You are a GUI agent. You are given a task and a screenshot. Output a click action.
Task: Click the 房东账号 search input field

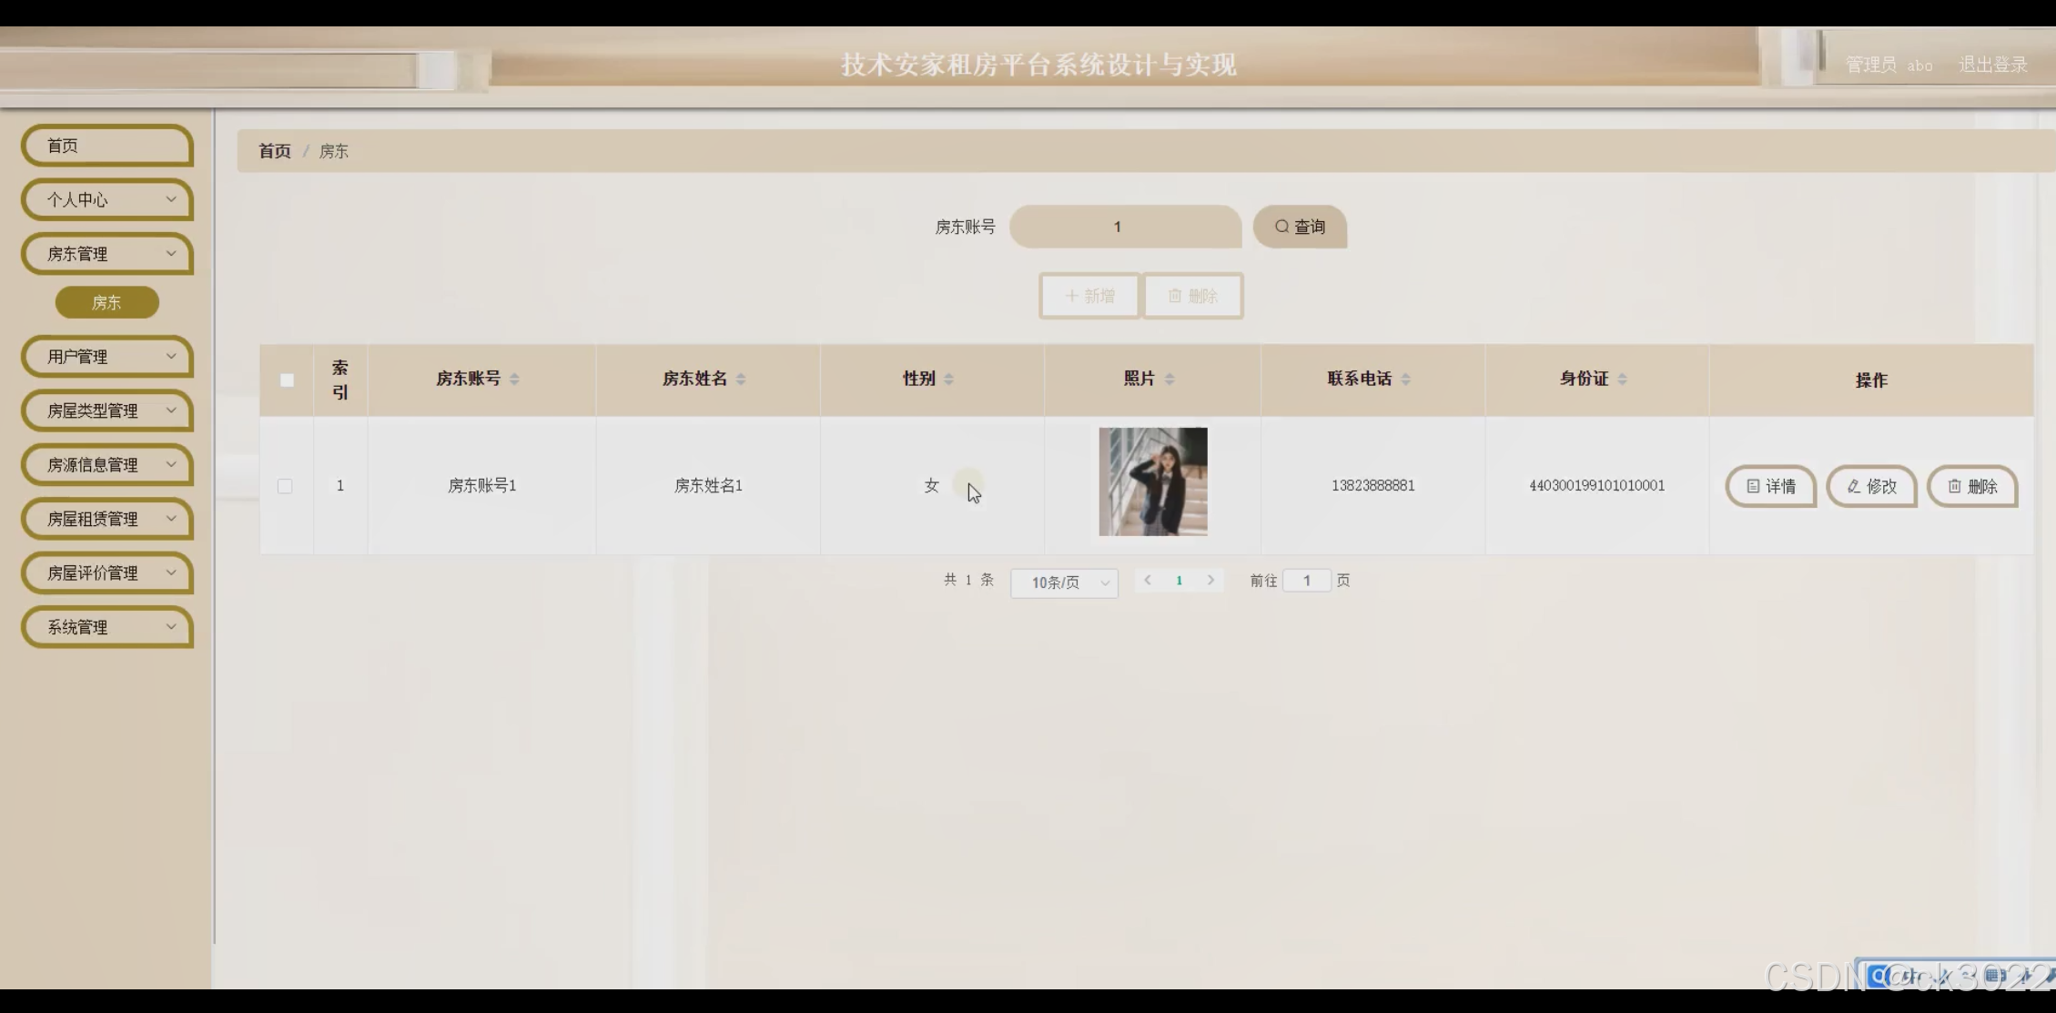click(1125, 227)
